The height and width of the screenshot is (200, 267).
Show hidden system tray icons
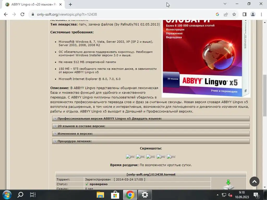point(217,195)
